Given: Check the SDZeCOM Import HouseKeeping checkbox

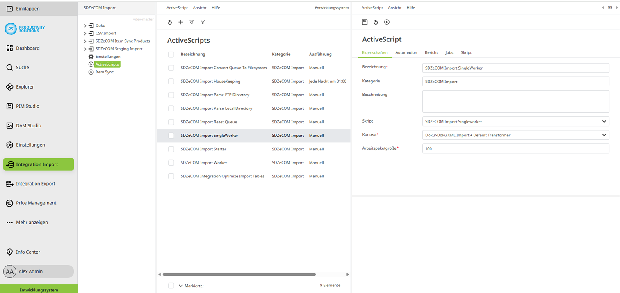Looking at the screenshot, I should (171, 81).
